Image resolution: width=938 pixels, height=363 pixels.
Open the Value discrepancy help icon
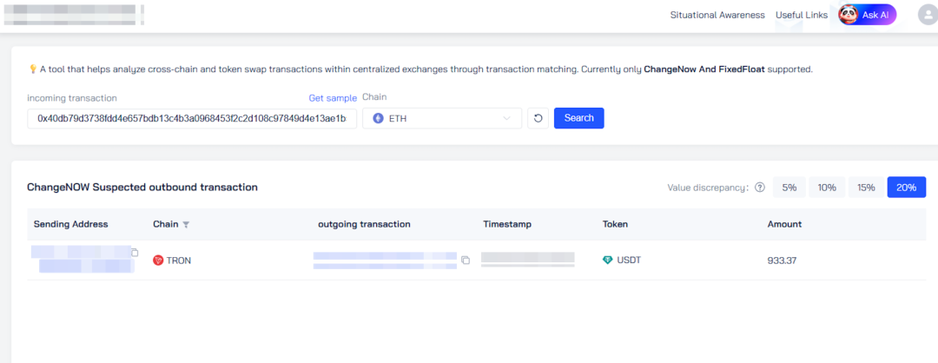pyautogui.click(x=760, y=188)
